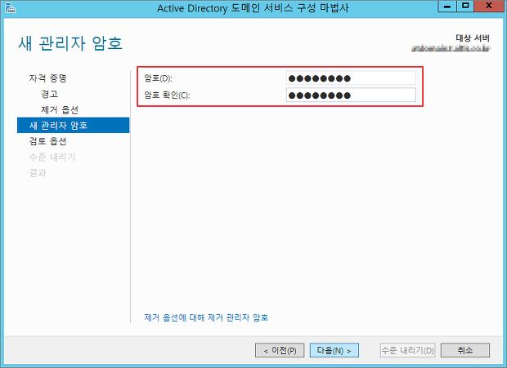
Task: Click the 새 관리자 암호 page heading
Action: (70, 43)
